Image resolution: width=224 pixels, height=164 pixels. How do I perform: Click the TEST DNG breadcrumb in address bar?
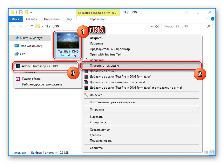tap(52, 26)
